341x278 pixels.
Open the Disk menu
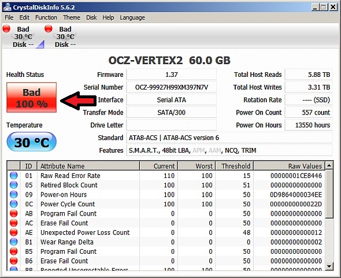(x=91, y=17)
